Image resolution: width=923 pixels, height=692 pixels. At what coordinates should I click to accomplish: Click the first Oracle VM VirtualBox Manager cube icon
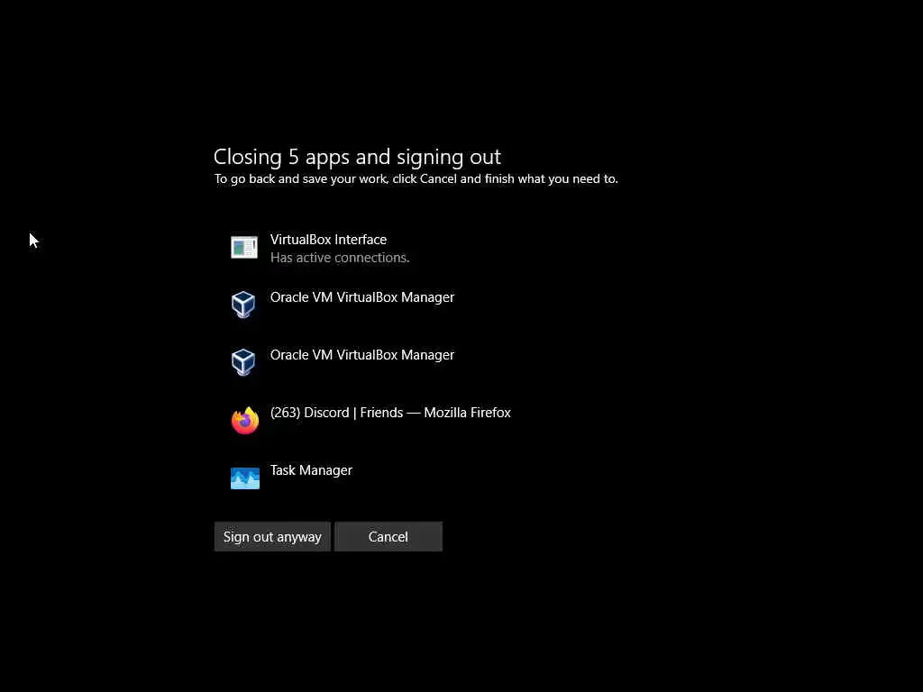point(243,305)
